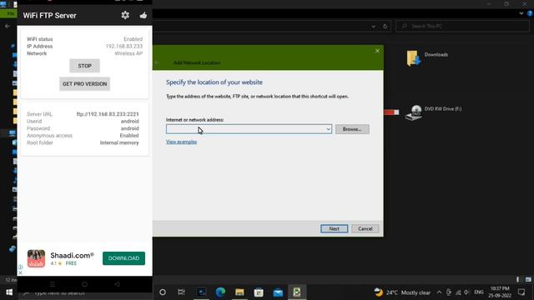Tap the Shaadi.com app thumbnail
Viewport: 534px width, 300px height.
click(36, 258)
